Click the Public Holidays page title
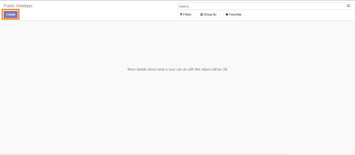Screen dimensions: 355x155 pos(18,6)
